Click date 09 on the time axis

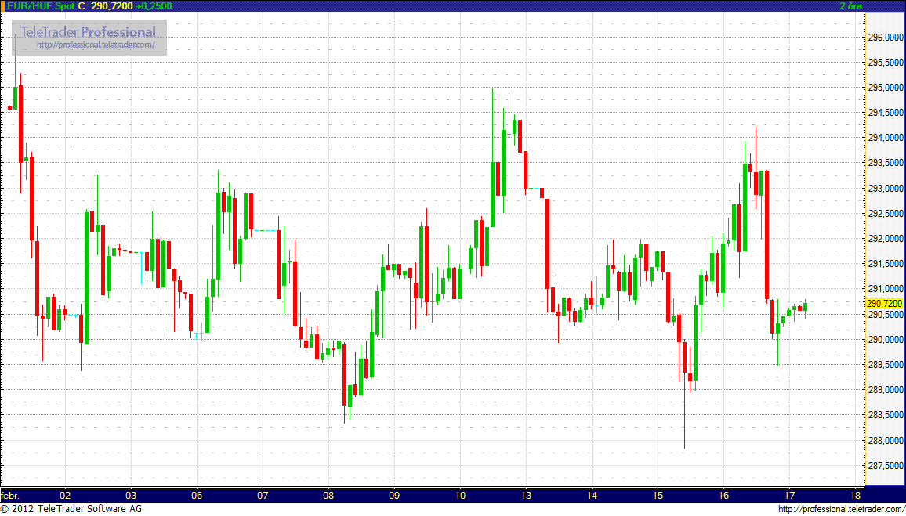[x=395, y=495]
